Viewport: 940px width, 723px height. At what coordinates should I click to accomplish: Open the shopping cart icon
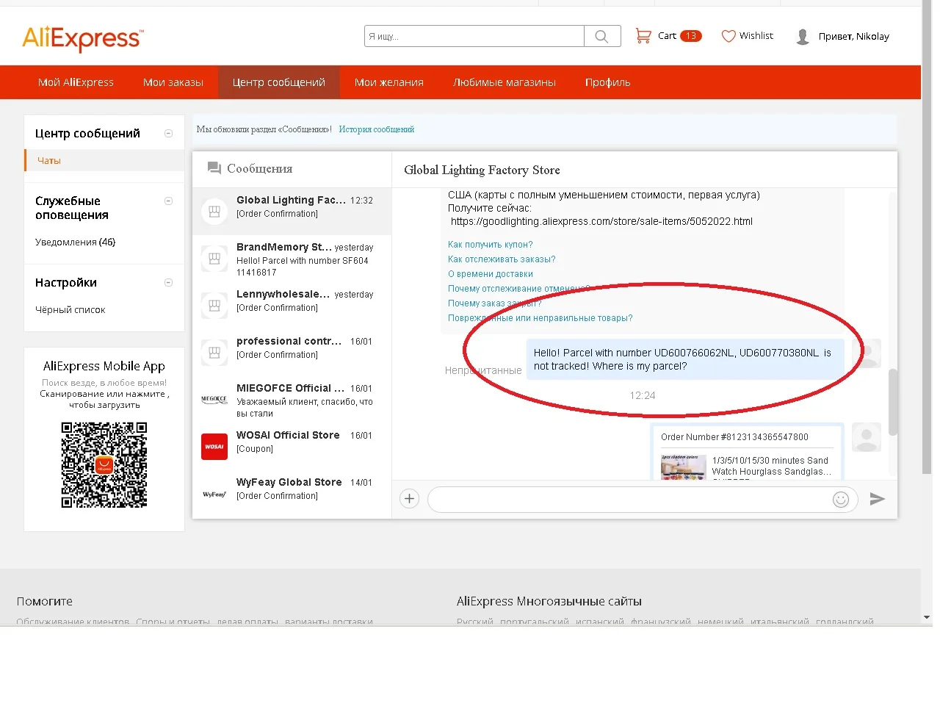[643, 36]
